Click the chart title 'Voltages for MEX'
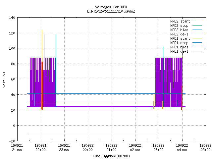Screen dimensions: 212x159 tap(111, 7)
